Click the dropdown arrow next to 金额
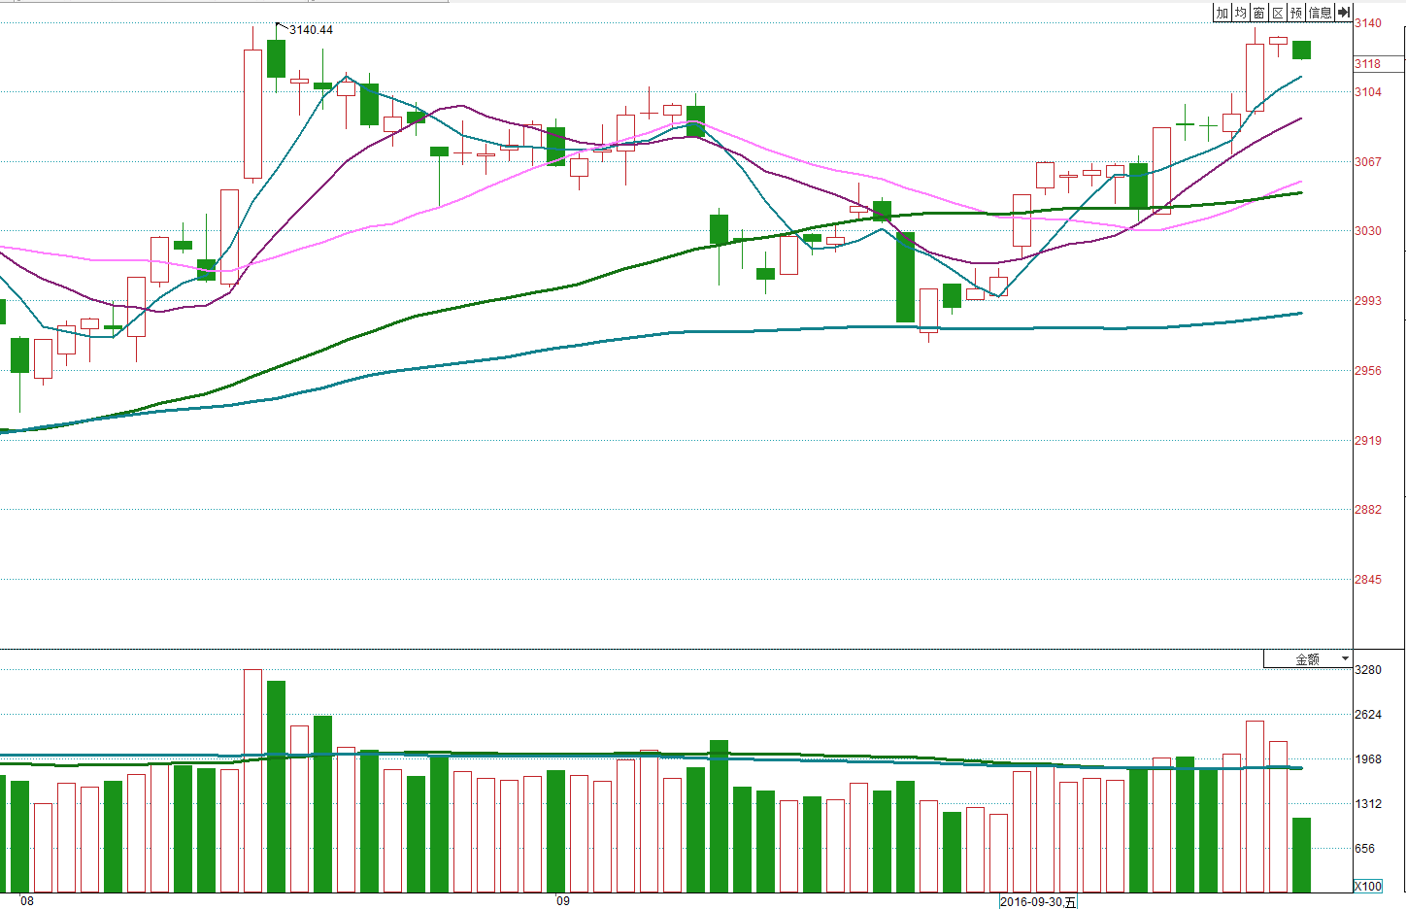This screenshot has width=1406, height=909. pyautogui.click(x=1345, y=659)
